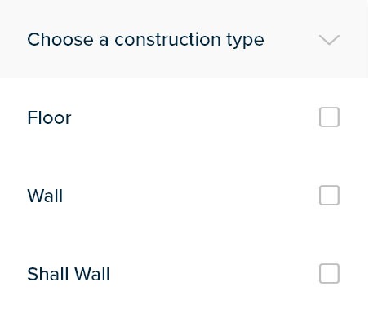Click the chevron arrow in the header
The image size is (369, 313).
coord(329,40)
